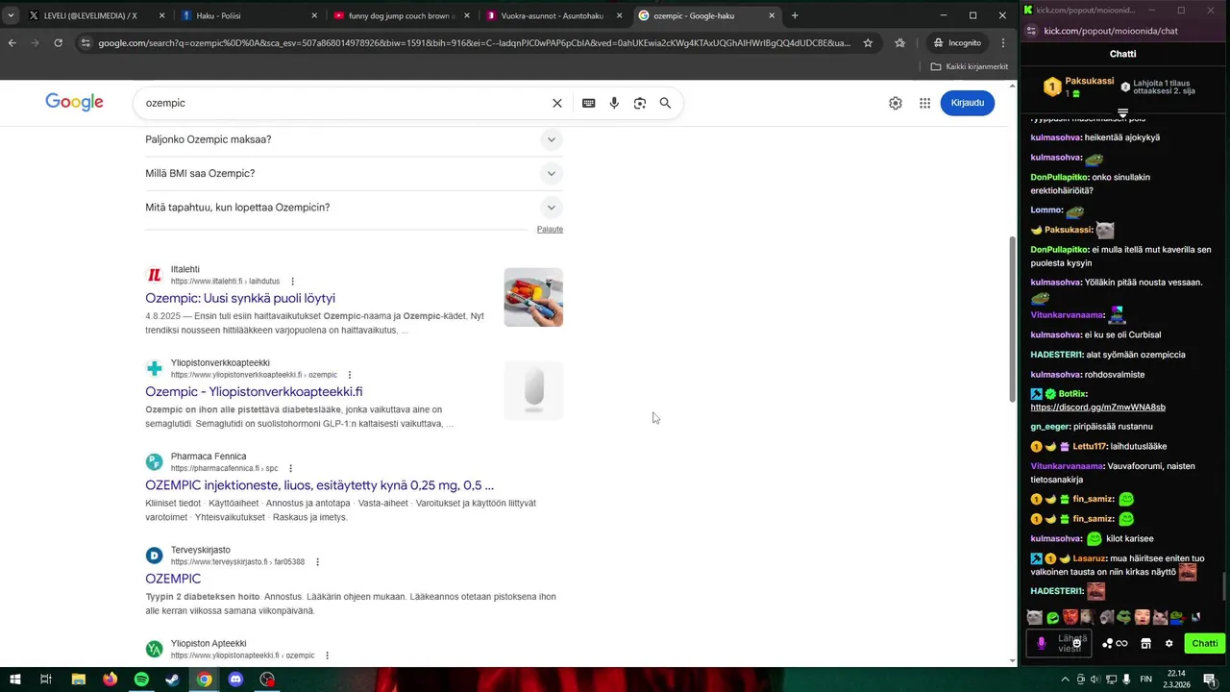Open Spotify from the taskbar
This screenshot has width=1230, height=692.
[141, 680]
